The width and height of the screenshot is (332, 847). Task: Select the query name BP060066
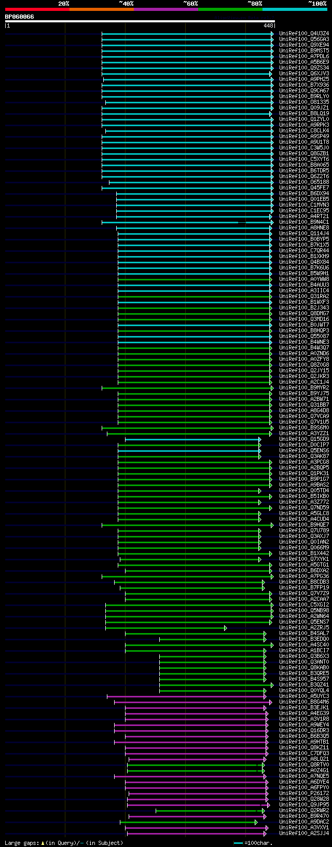point(20,17)
